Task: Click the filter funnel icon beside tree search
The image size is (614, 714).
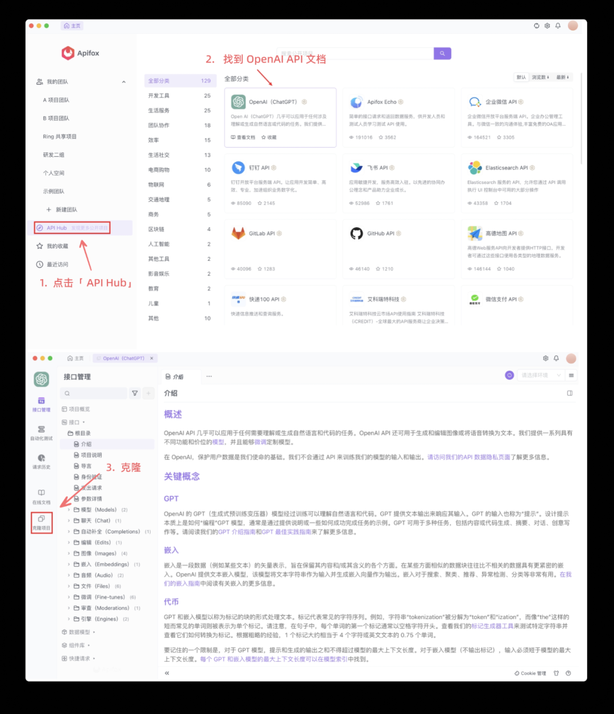Action: [135, 393]
